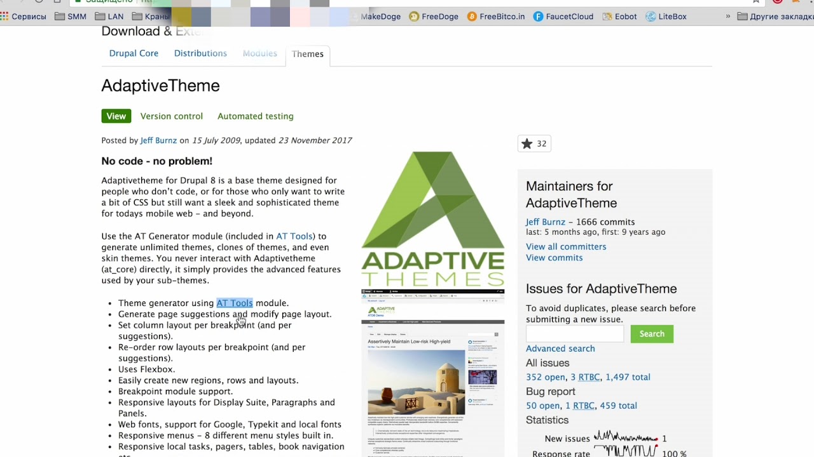Open the 3 RTBC issues link
The width and height of the screenshot is (814, 457).
(x=585, y=377)
